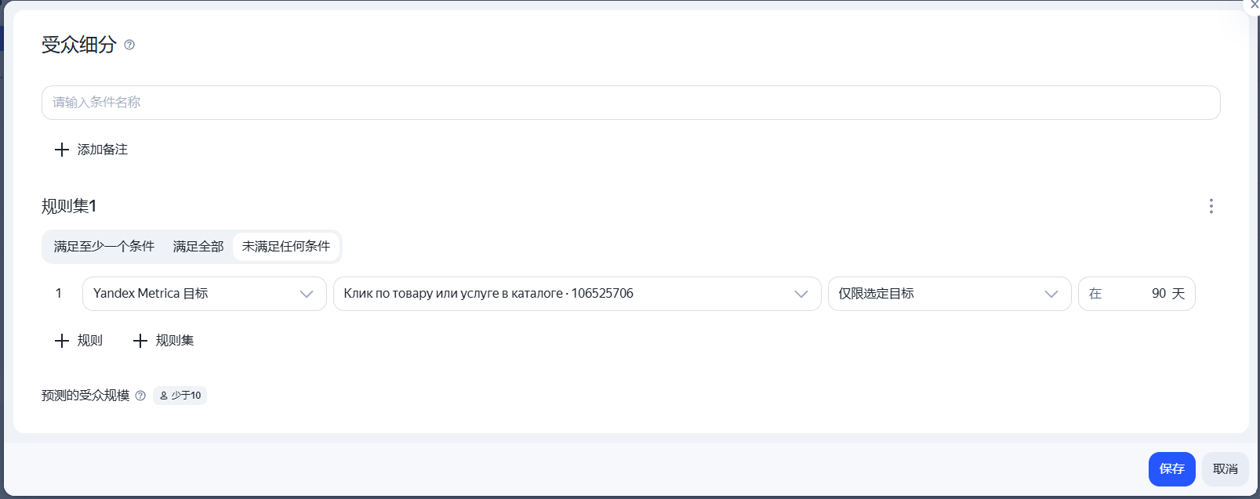The image size is (1260, 499).
Task: Select 满足至少一个条件 option
Action: pyautogui.click(x=104, y=247)
